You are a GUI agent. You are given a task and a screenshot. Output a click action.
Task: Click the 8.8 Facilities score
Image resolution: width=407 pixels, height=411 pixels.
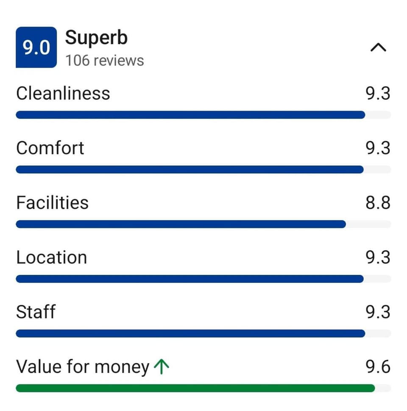point(378,203)
